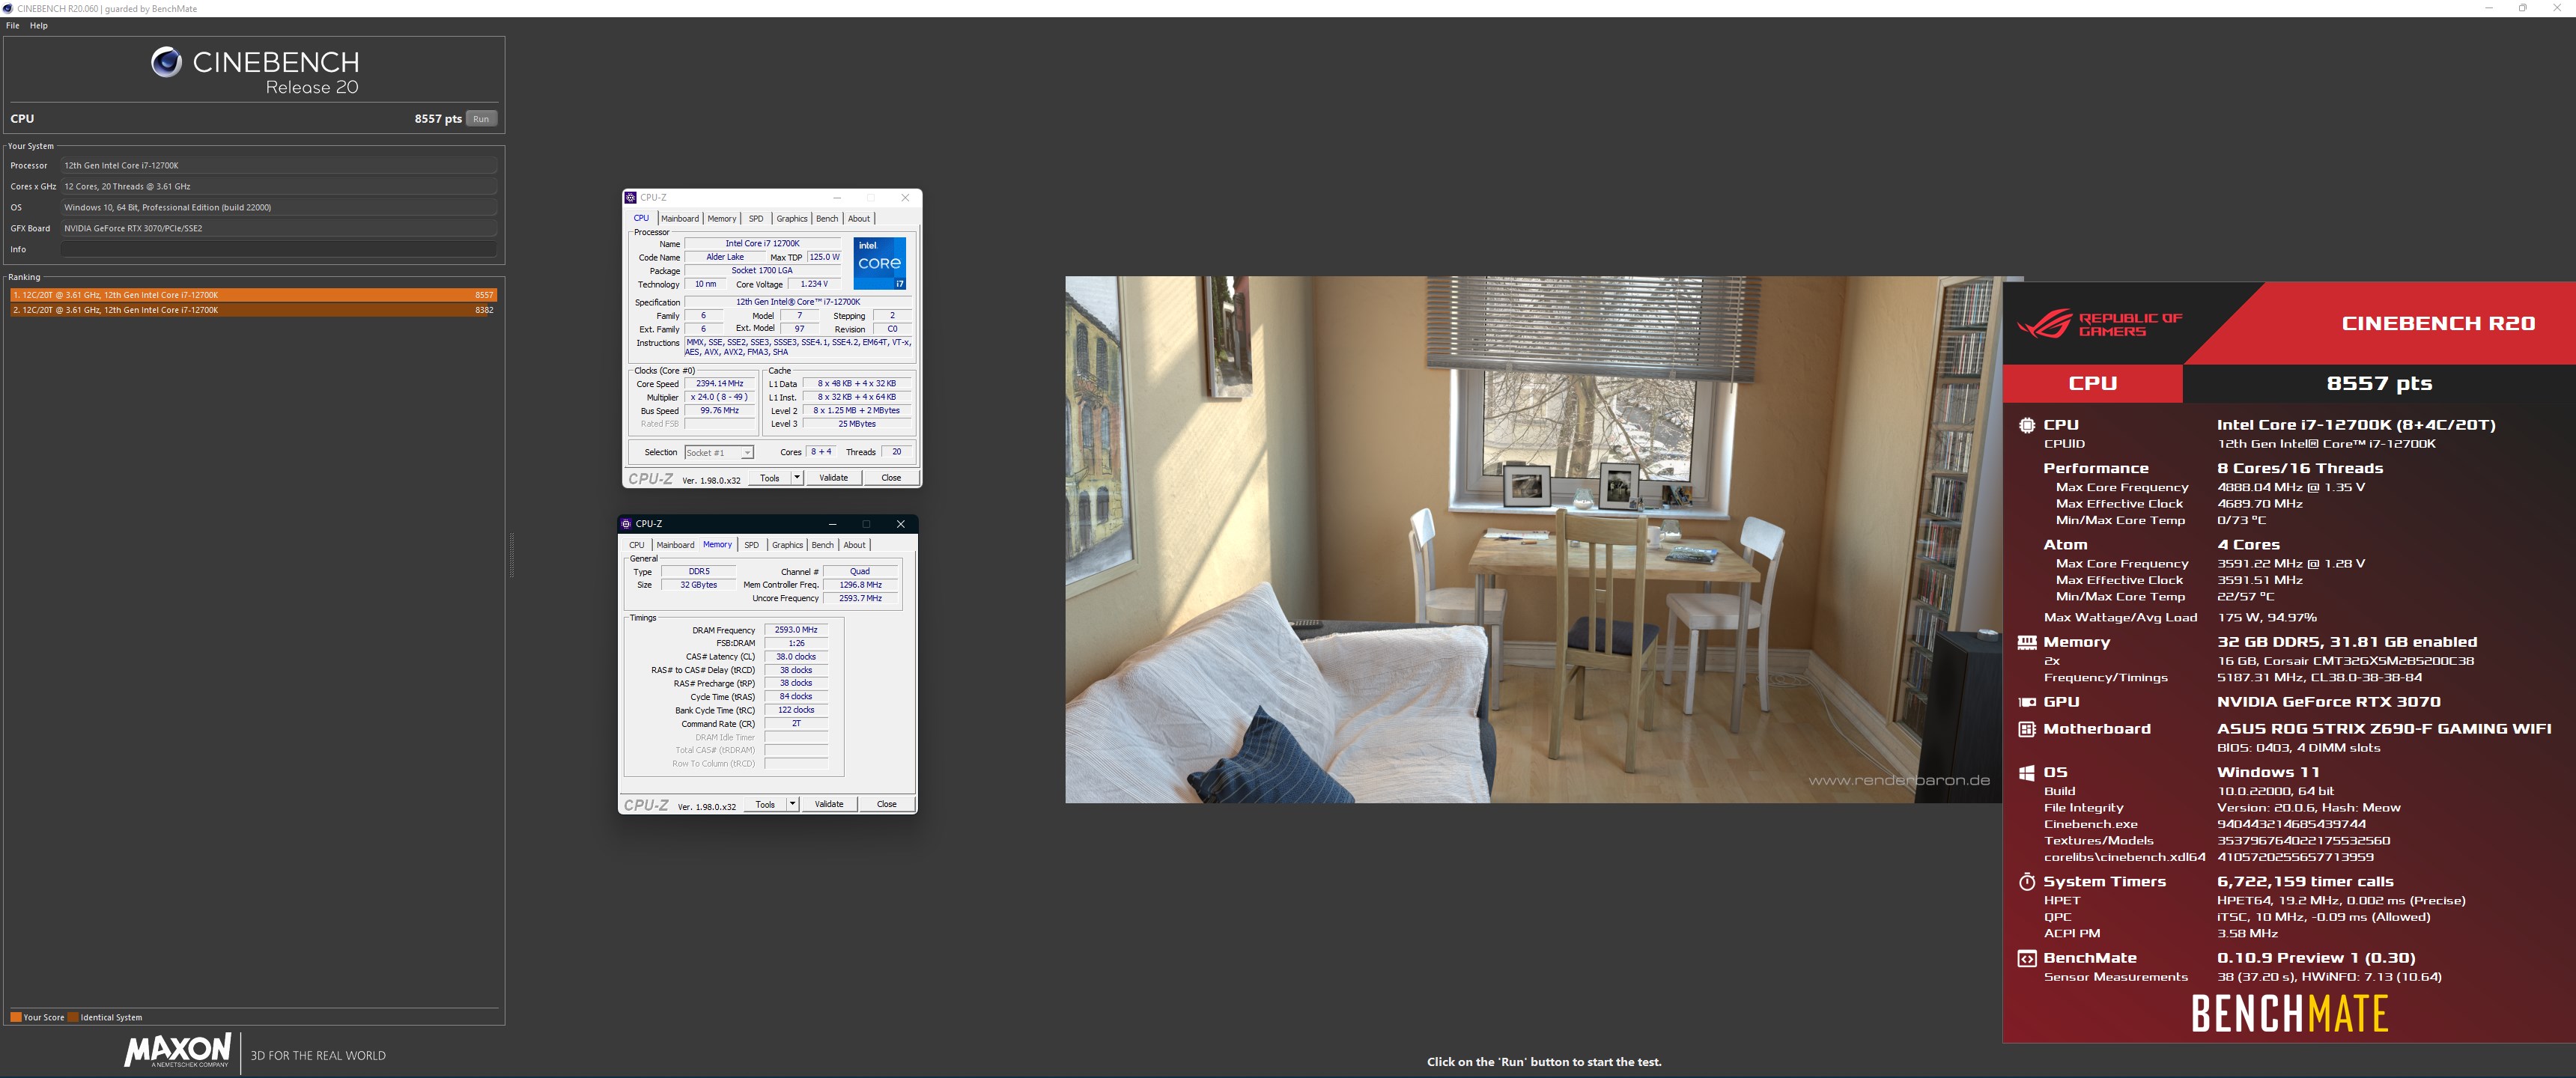
Task: Close the CPU-tab CPU-Z window via X
Action: click(x=905, y=198)
